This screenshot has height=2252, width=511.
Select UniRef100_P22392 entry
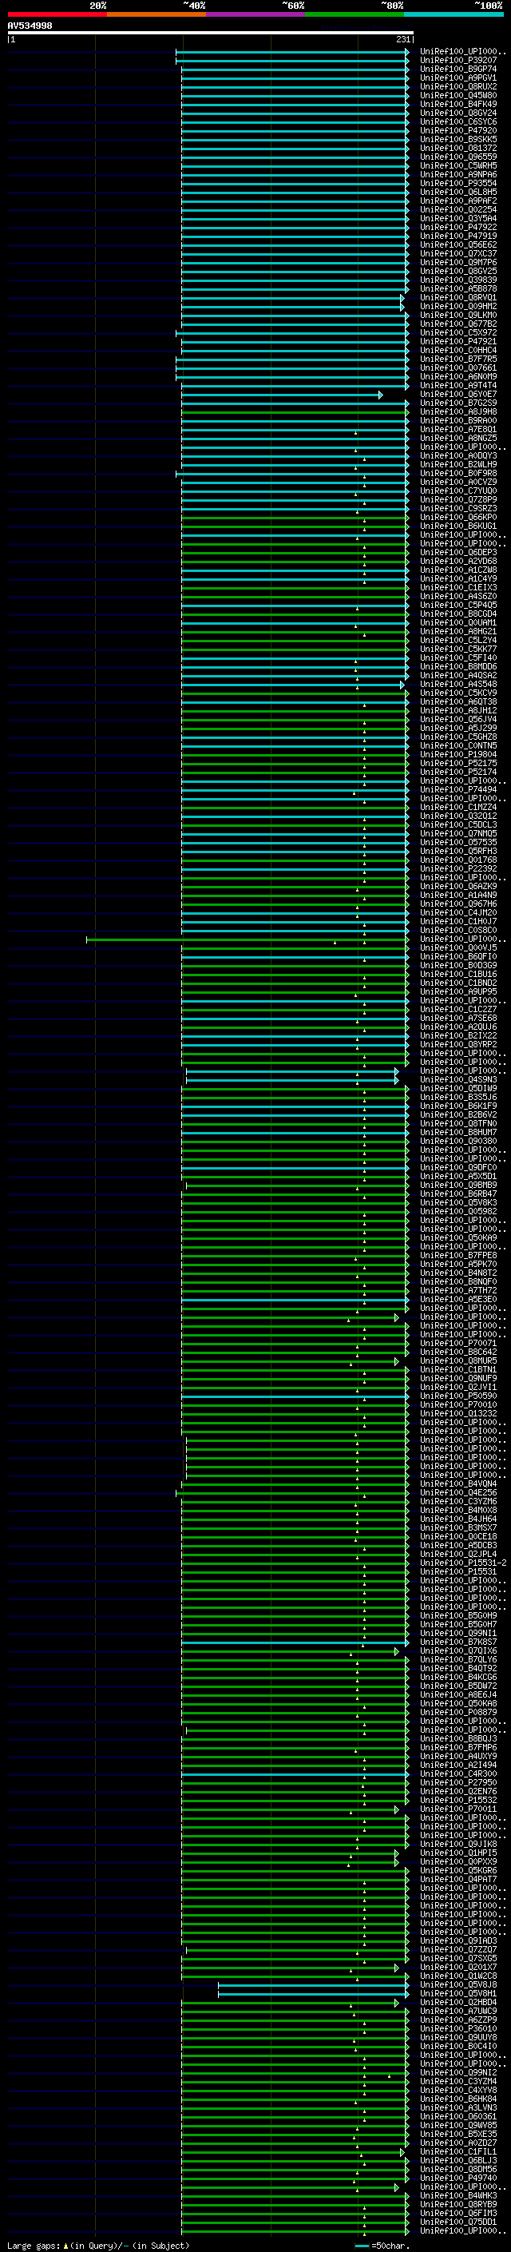click(458, 869)
